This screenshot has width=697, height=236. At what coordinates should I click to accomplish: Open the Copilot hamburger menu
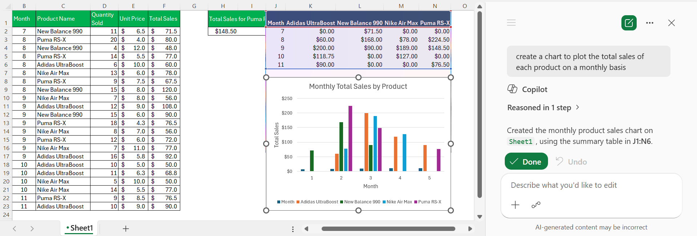511,23
